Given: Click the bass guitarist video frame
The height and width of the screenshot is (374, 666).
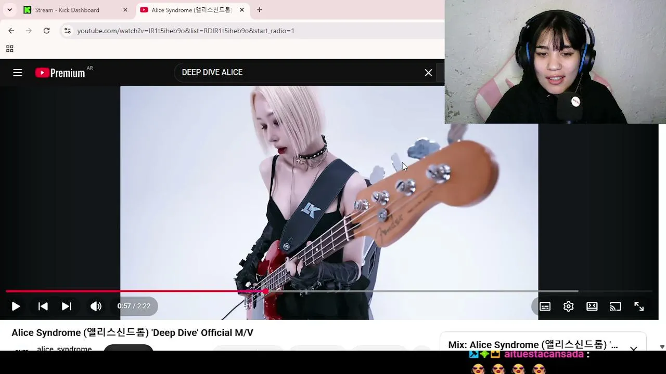Looking at the screenshot, I should pyautogui.click(x=329, y=203).
